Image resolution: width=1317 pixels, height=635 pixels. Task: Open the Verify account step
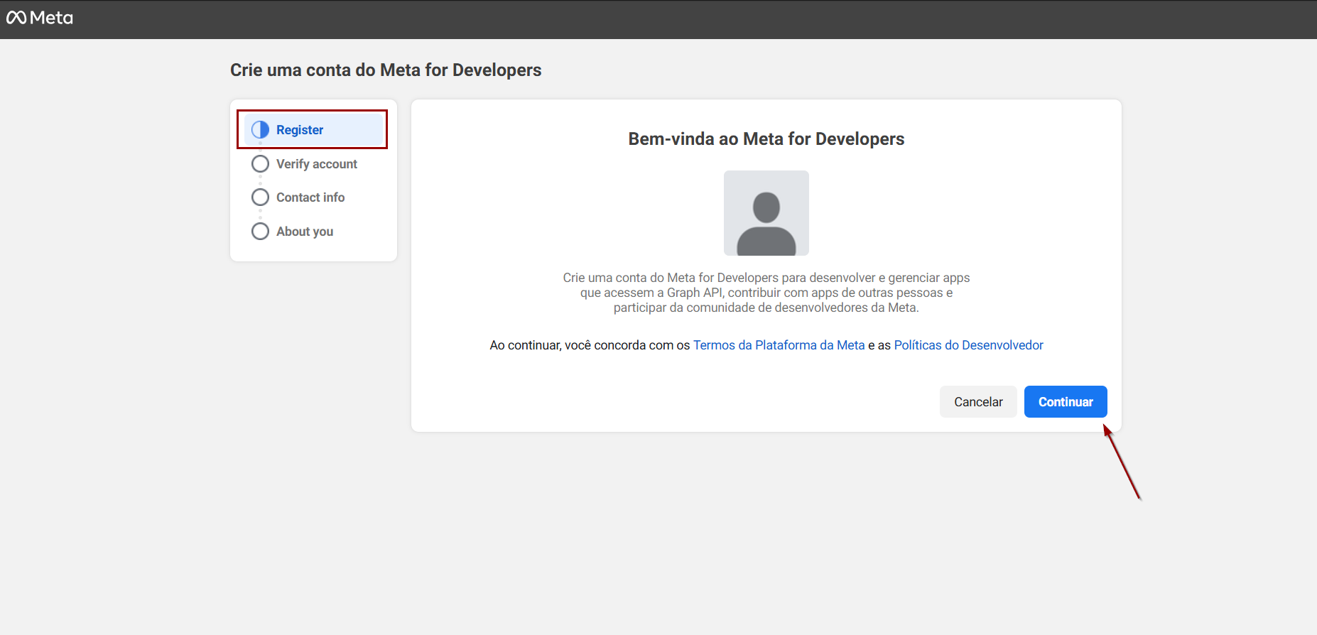click(x=317, y=164)
